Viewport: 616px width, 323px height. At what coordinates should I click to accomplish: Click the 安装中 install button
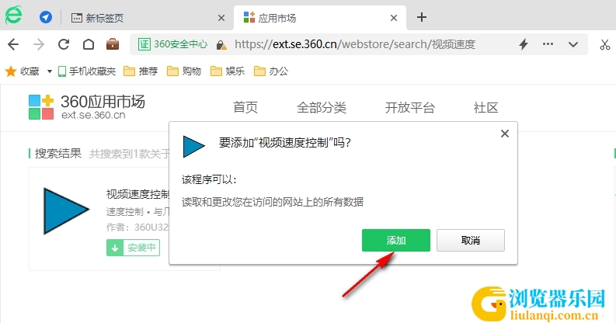(133, 248)
